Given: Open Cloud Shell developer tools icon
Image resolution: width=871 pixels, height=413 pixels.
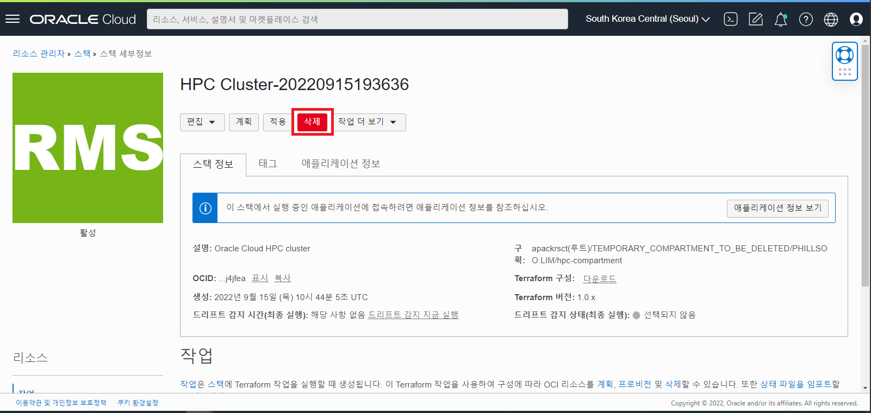Looking at the screenshot, I should pos(731,19).
